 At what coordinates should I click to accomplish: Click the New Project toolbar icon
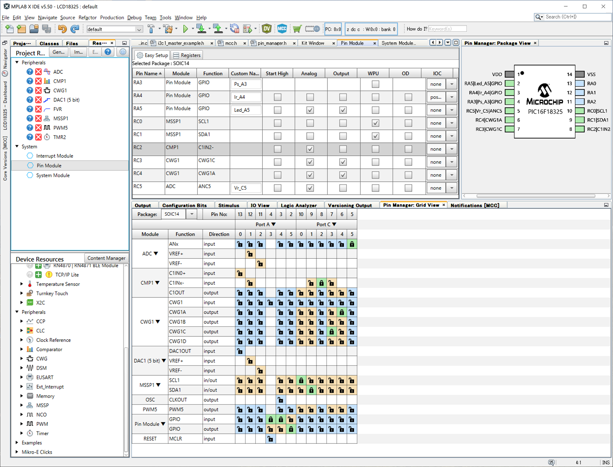(x=21, y=29)
